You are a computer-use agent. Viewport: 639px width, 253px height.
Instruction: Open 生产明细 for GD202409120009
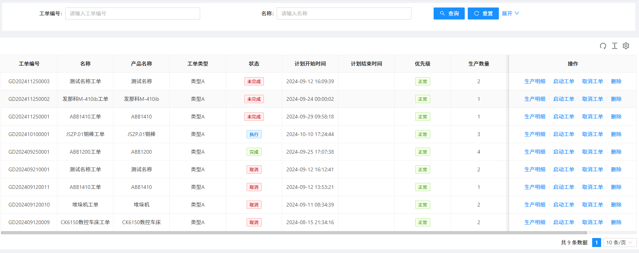coord(535,222)
